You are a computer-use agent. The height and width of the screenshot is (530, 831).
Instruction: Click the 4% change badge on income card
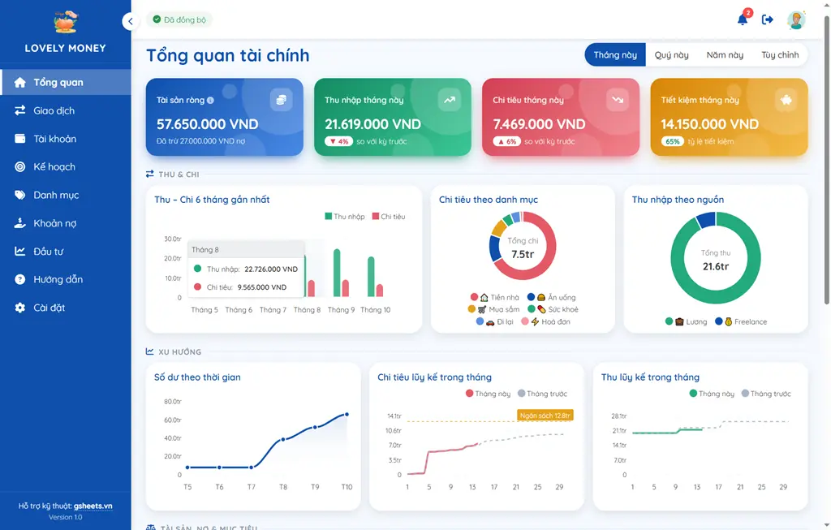point(338,141)
